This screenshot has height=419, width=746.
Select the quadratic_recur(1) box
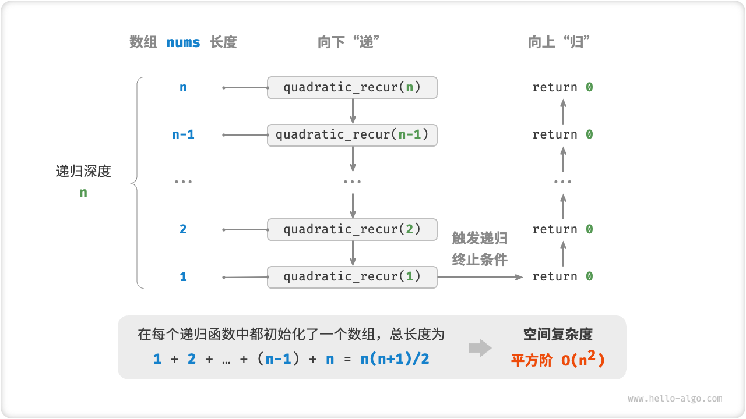point(352,276)
